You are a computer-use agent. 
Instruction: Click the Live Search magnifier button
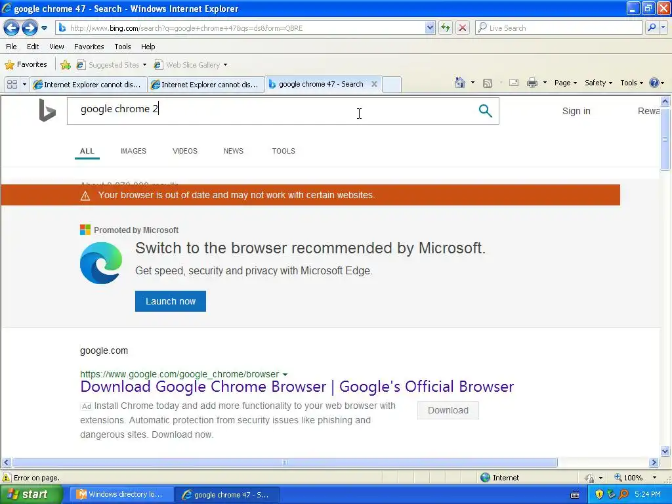coord(652,28)
